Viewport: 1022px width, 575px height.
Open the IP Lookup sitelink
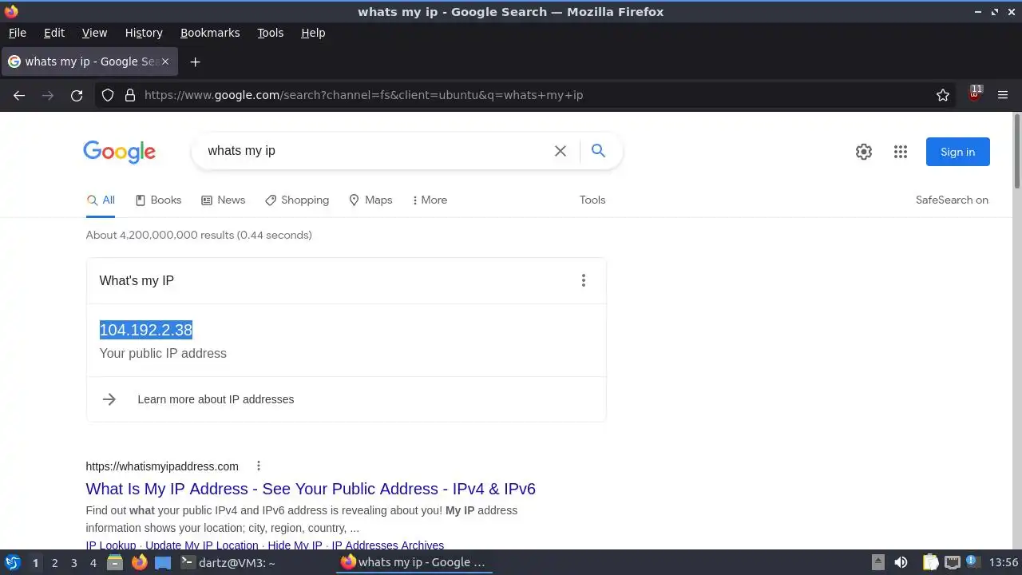pyautogui.click(x=111, y=545)
